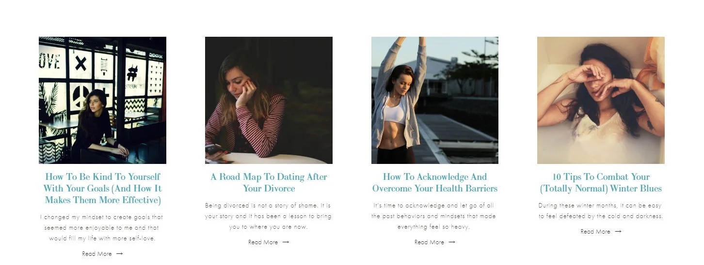The width and height of the screenshot is (704, 265).
Task: Click arrow icon under dating after divorce article
Action: [286, 242]
